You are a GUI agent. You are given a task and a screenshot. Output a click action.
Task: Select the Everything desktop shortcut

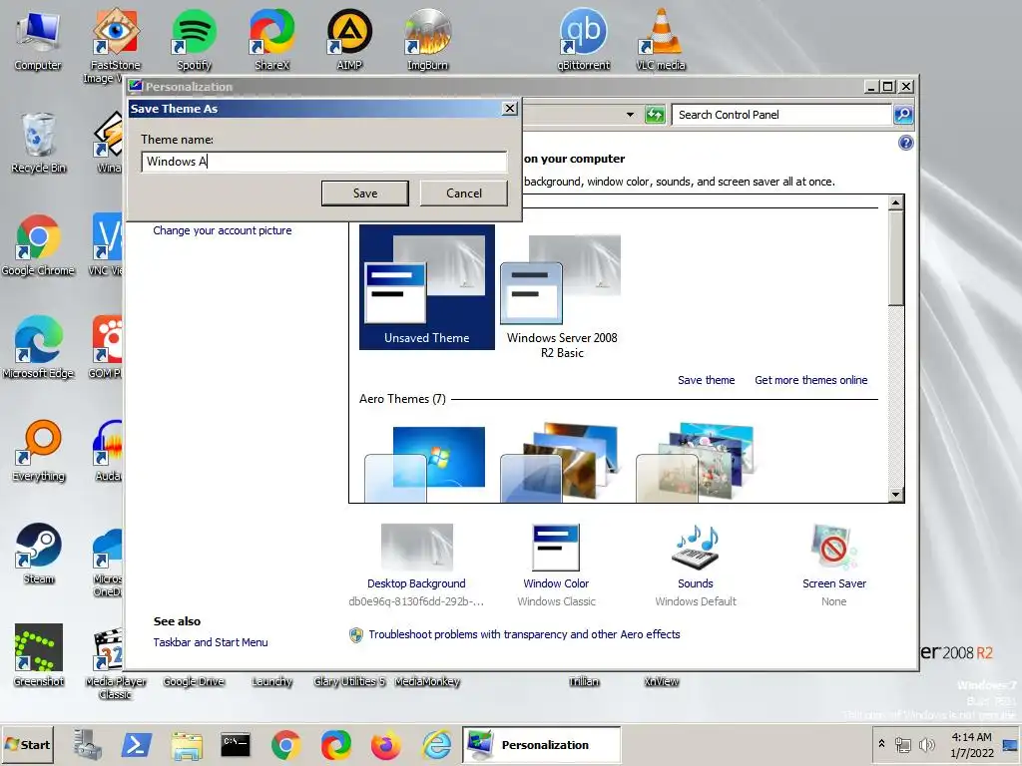coord(39,451)
